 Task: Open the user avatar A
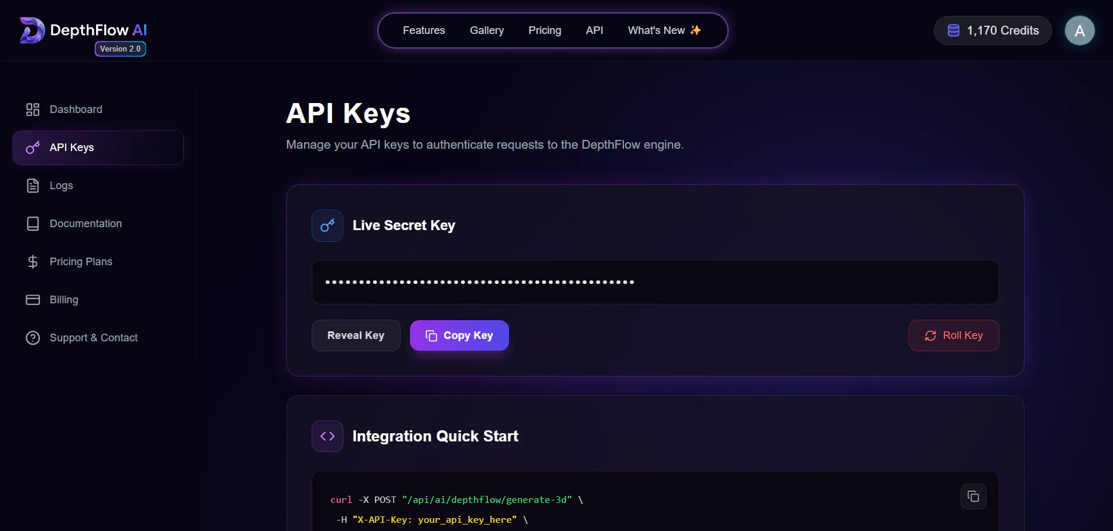click(1080, 30)
